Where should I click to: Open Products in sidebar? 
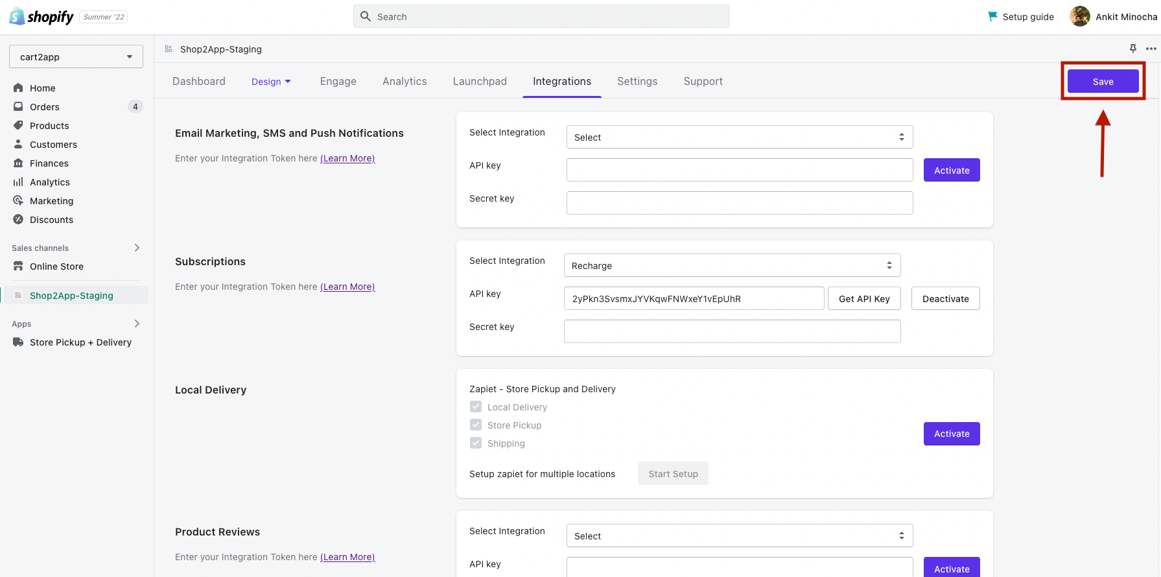[x=49, y=125]
